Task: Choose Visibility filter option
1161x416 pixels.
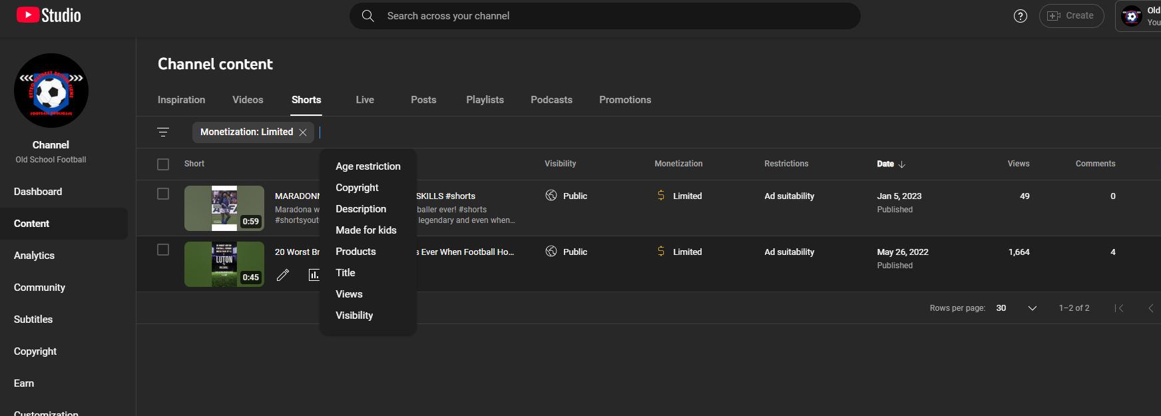Action: pyautogui.click(x=368, y=315)
